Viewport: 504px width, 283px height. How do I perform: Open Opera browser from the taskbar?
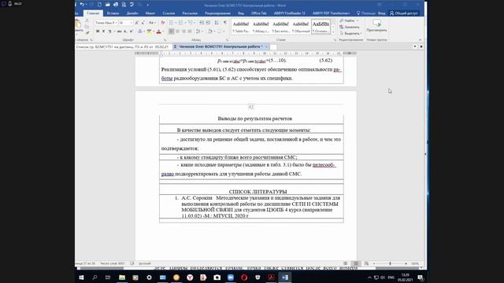coord(244,277)
